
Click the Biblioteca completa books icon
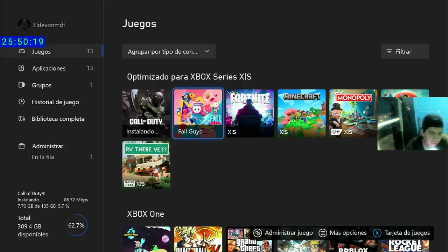point(22,119)
